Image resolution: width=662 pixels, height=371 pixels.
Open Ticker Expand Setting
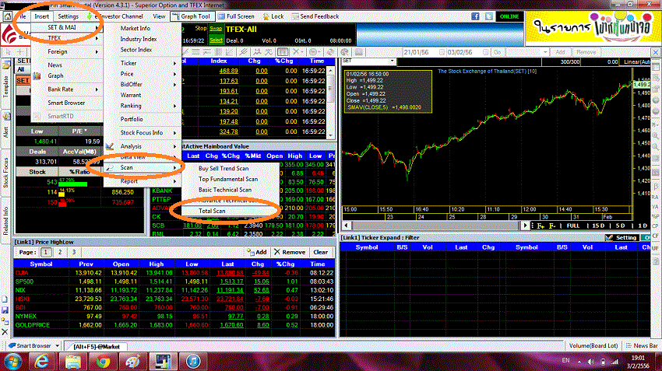pyautogui.click(x=621, y=238)
